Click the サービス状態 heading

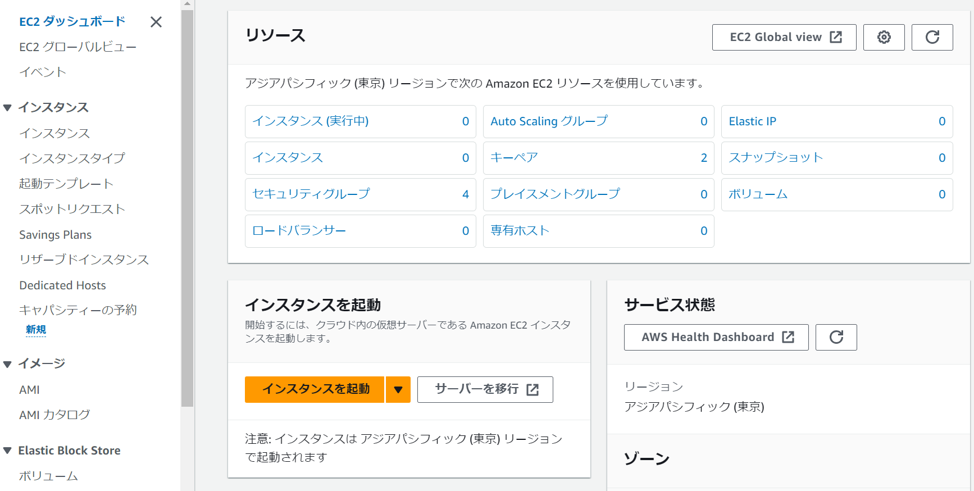pos(670,305)
